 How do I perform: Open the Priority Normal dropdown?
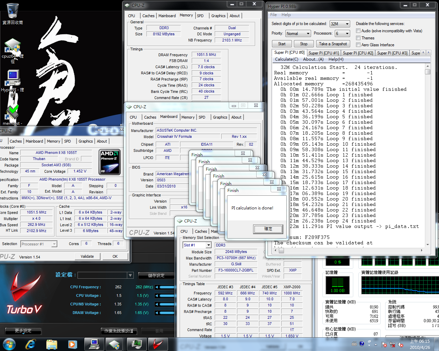[x=298, y=33]
